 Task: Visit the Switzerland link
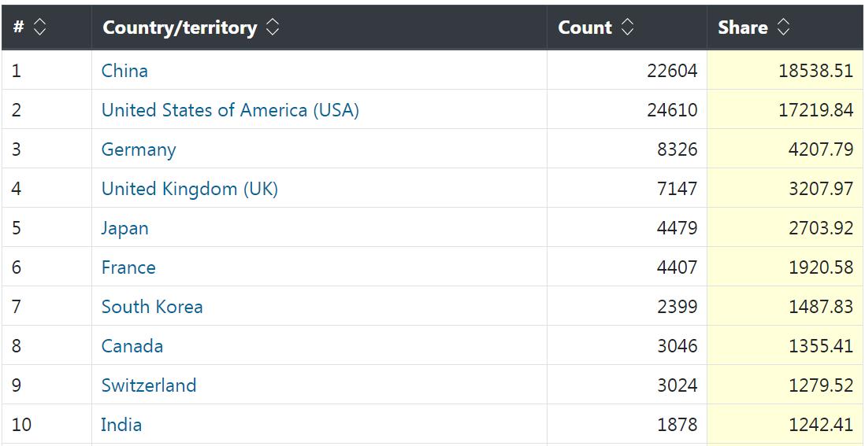[149, 385]
